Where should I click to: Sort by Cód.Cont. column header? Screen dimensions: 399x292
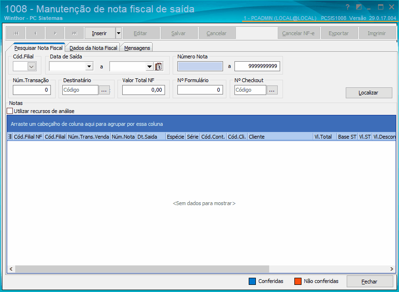[213, 137]
